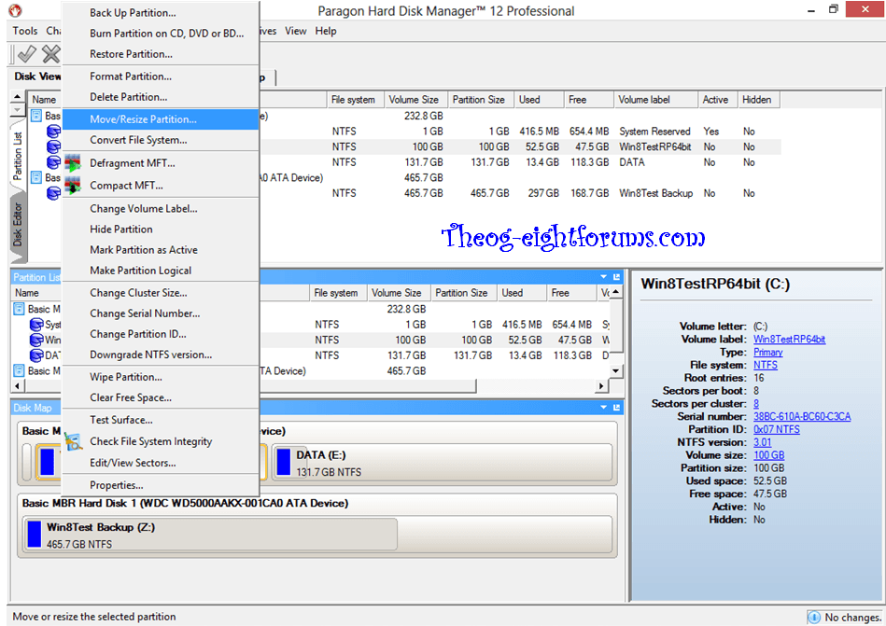Screen dimensions: 886x626
Task: Click the Win8TestRP64bit volume icon in top list
Action: [x=53, y=146]
